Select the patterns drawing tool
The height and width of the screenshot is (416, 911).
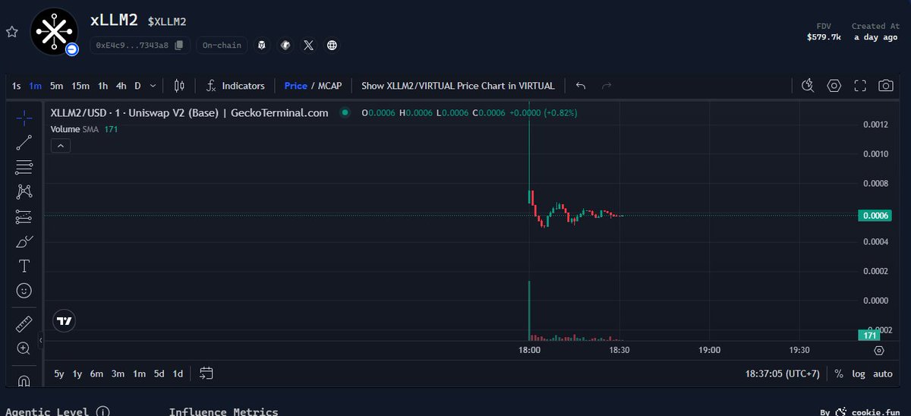[x=24, y=191]
